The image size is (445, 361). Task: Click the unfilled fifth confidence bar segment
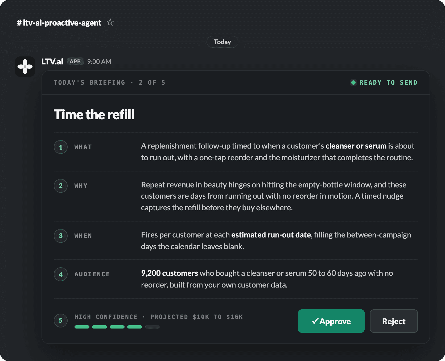152,327
